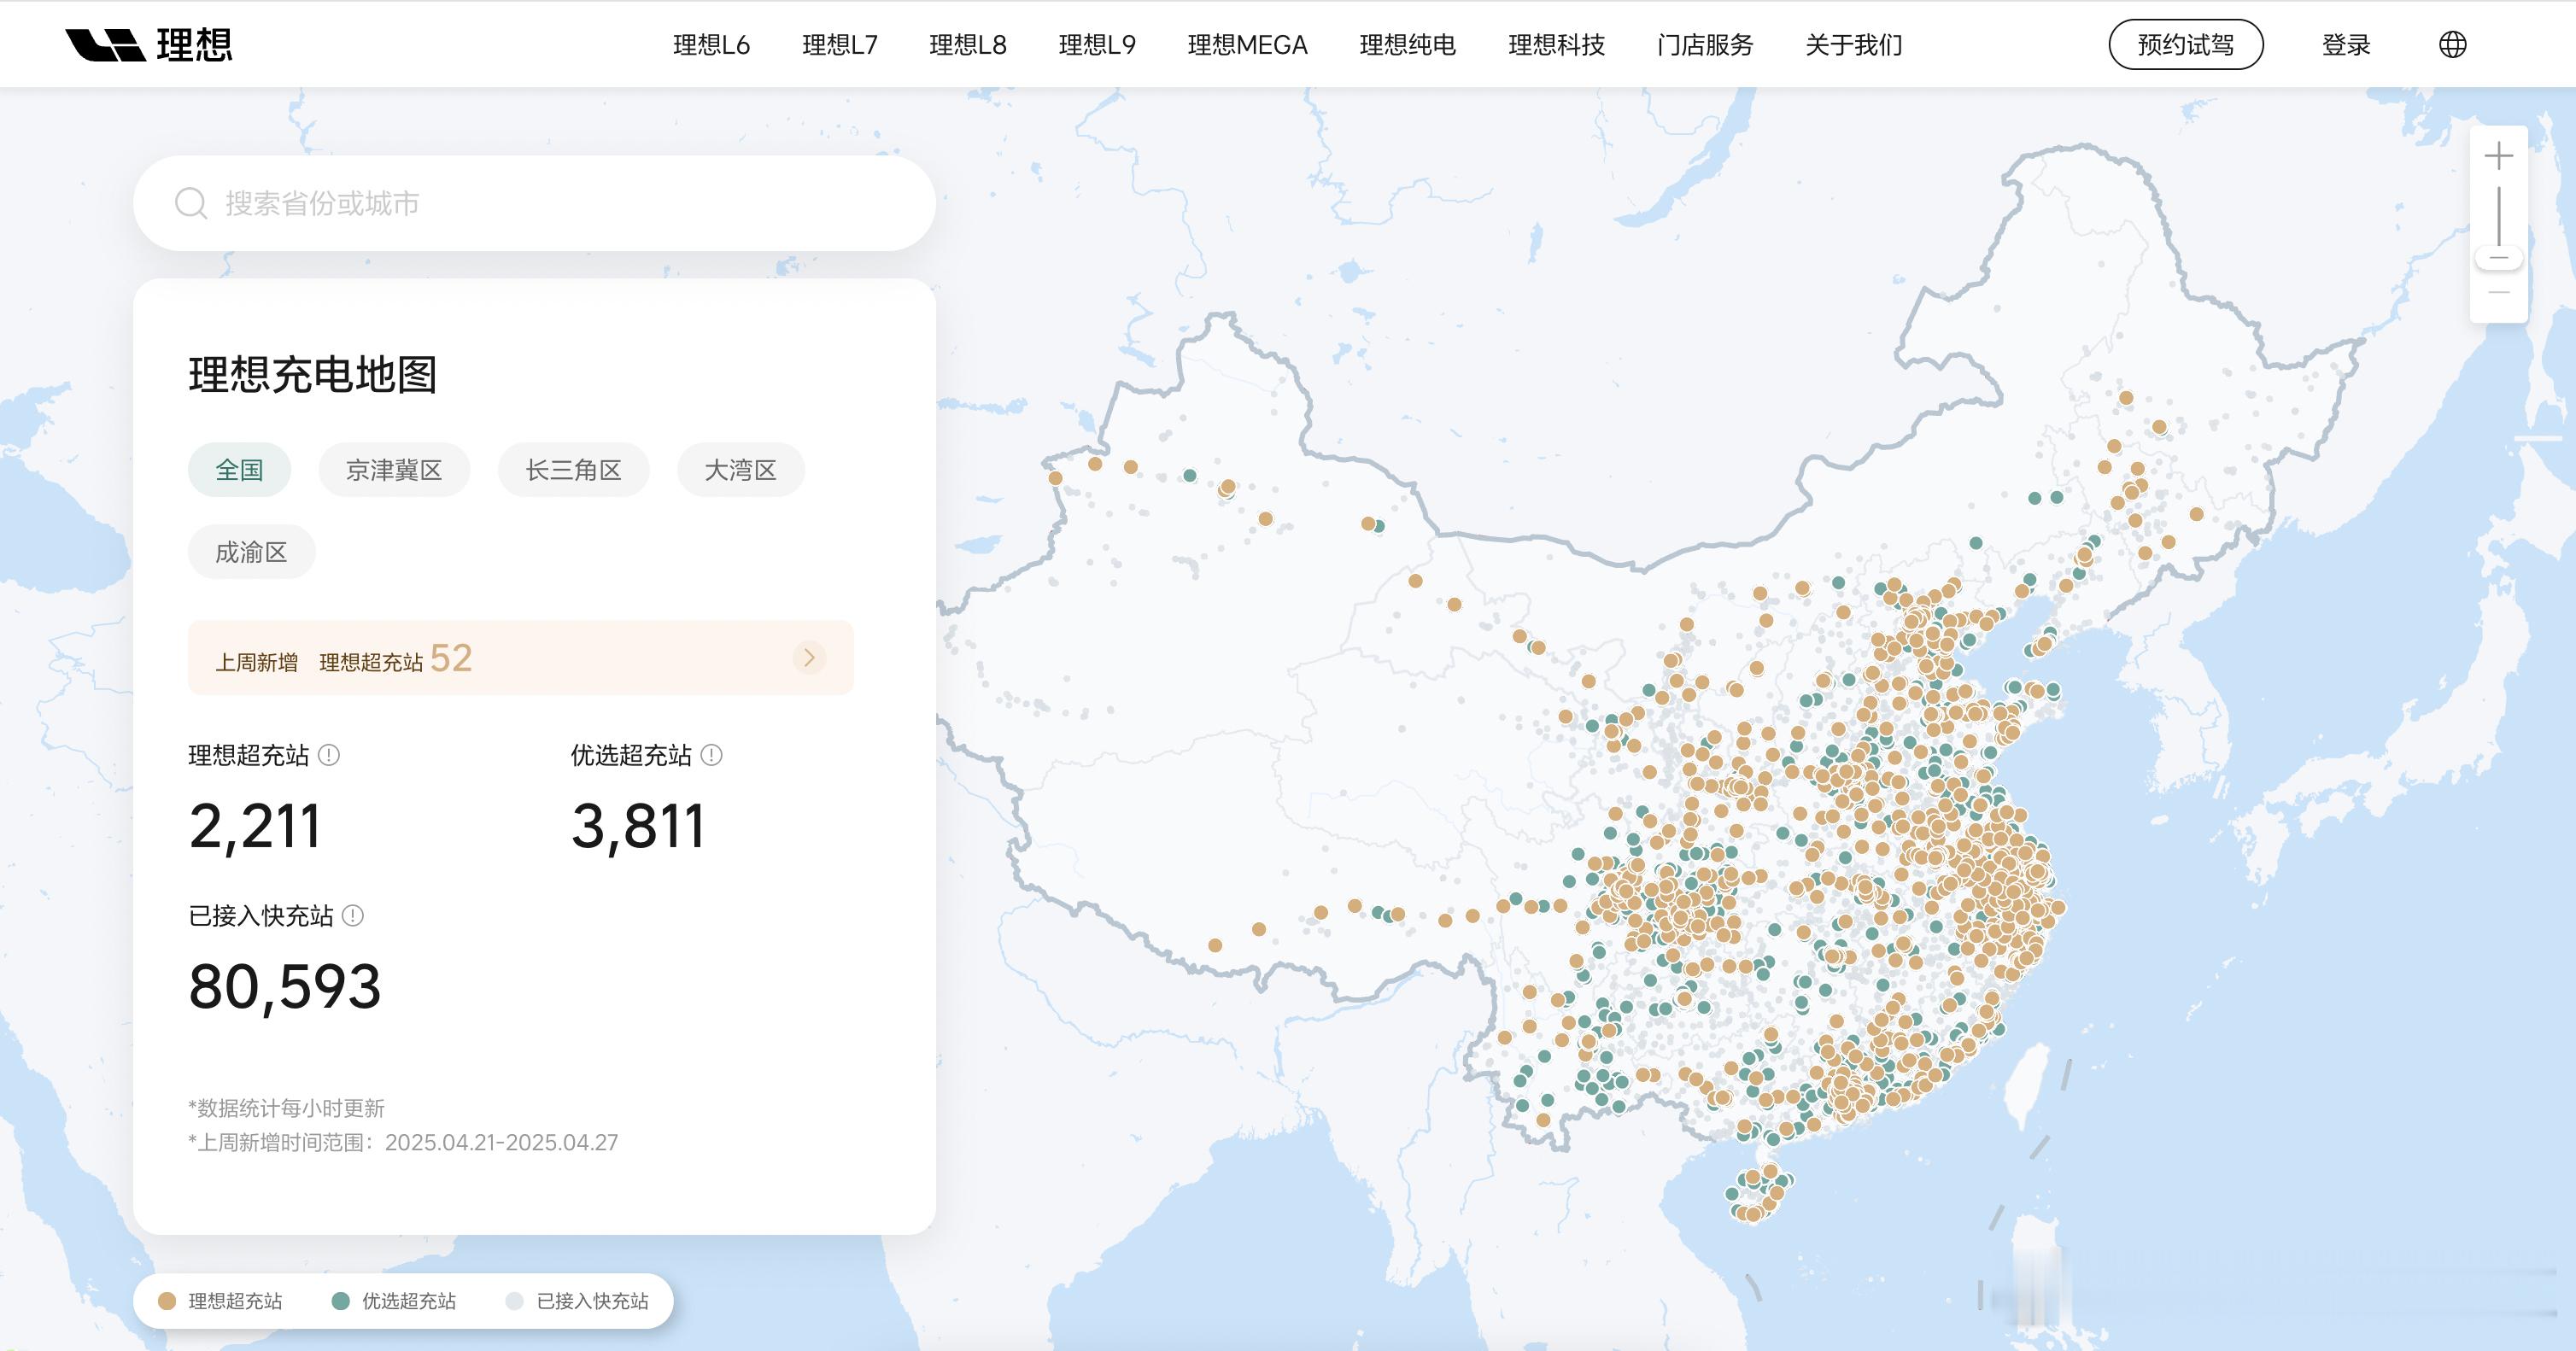Click the map zoom slider handle

[x=2499, y=259]
